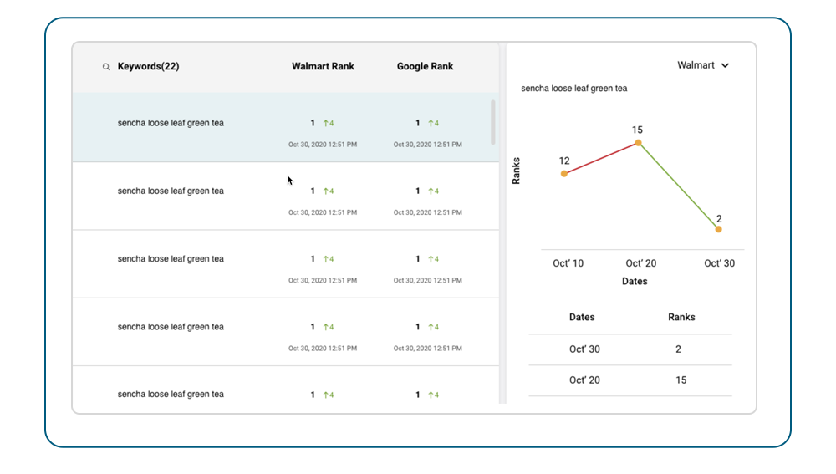Click the Oct' 30 data point labeled 2
Image resolution: width=836 pixels, height=474 pixels.
[719, 229]
